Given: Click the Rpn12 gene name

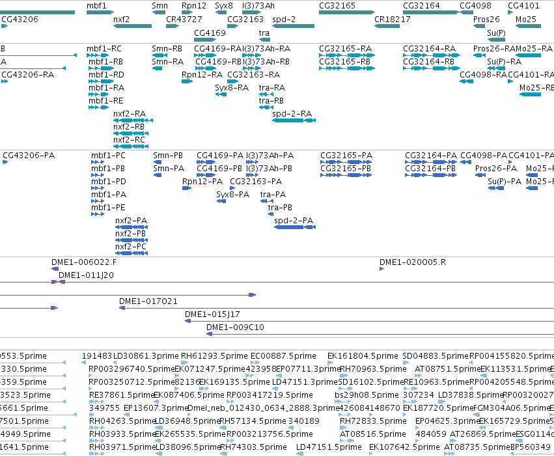Looking at the screenshot, I should tap(193, 6).
